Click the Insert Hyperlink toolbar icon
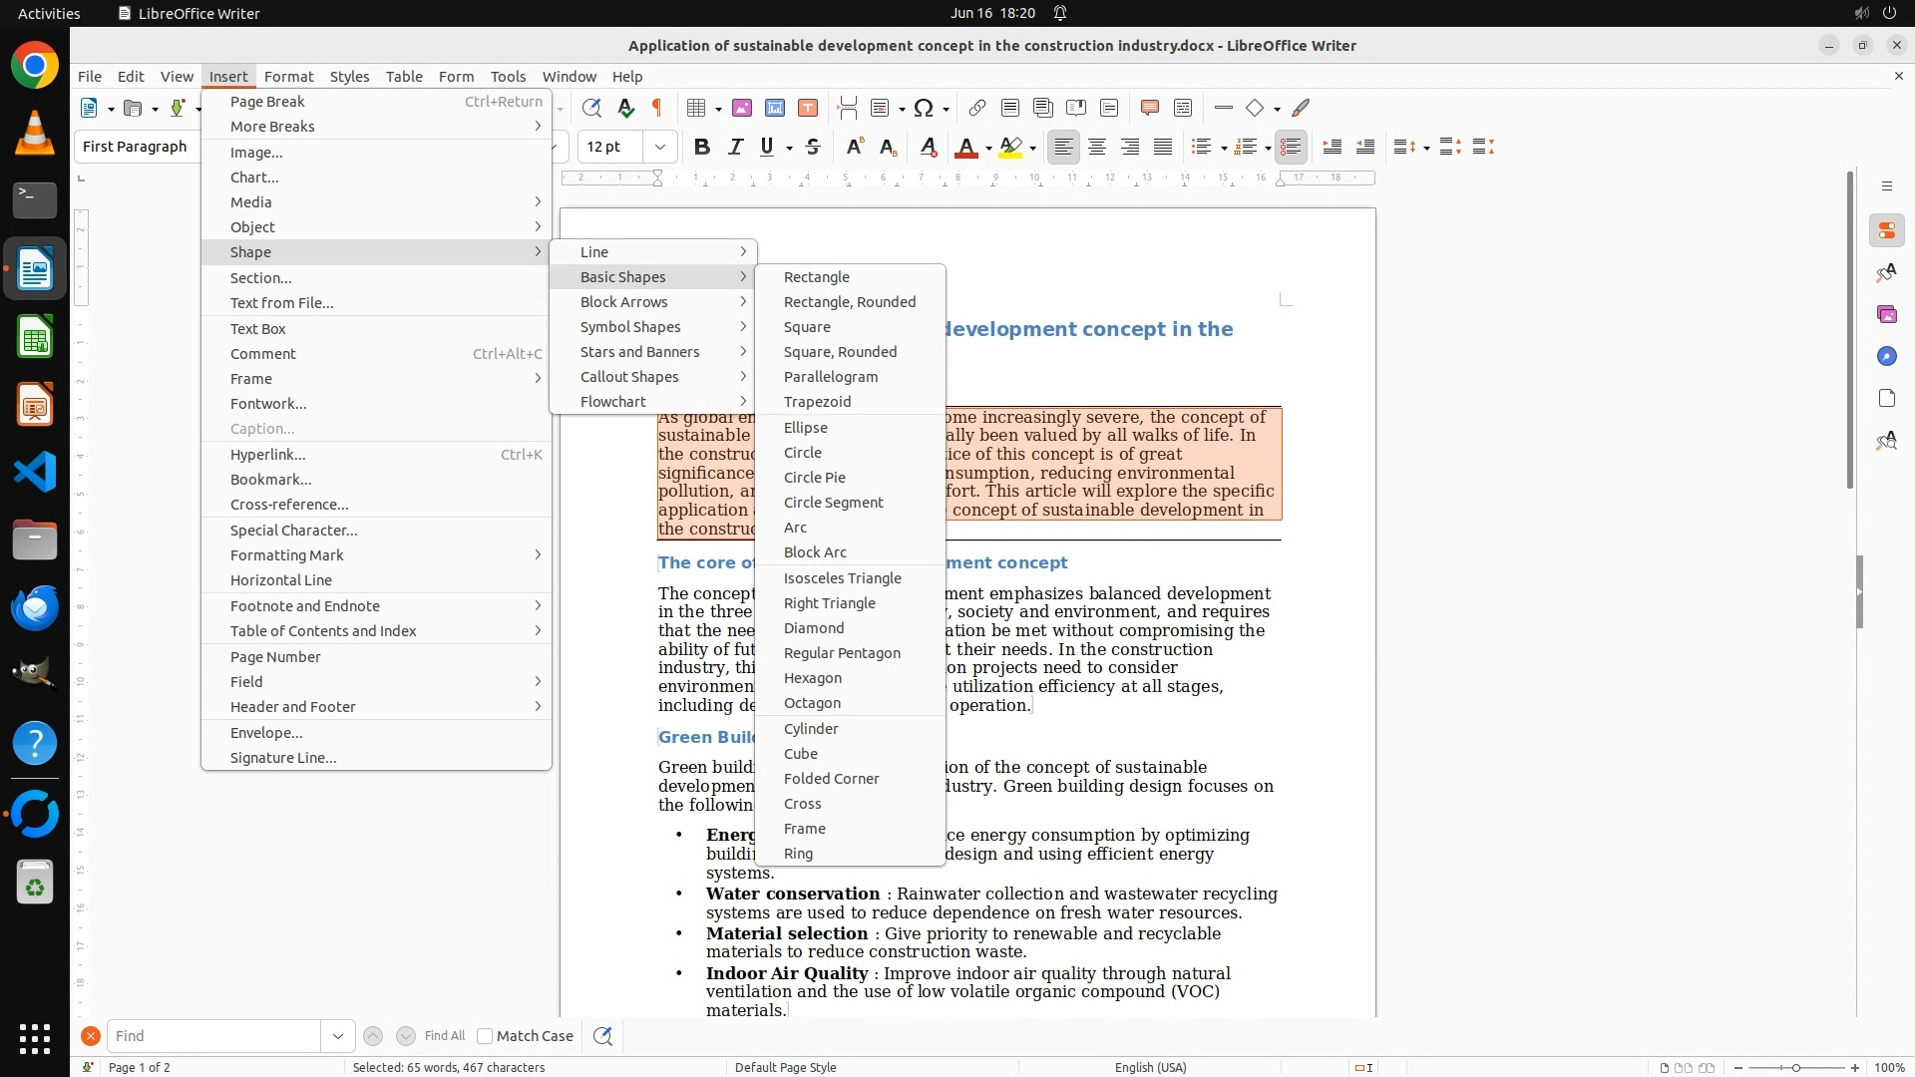Screen dimensions: 1915x1077 [x=977, y=108]
